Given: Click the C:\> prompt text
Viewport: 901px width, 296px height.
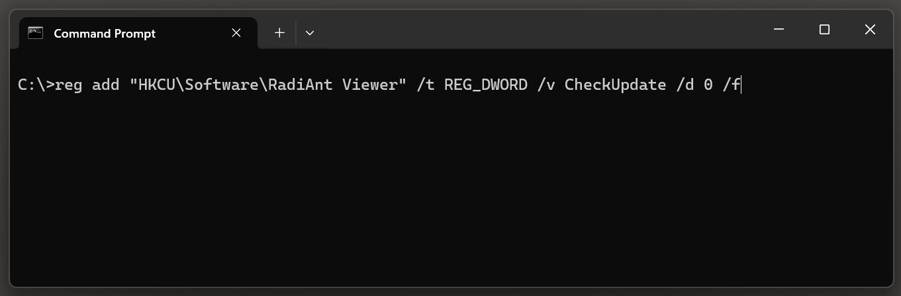Looking at the screenshot, I should click(36, 85).
